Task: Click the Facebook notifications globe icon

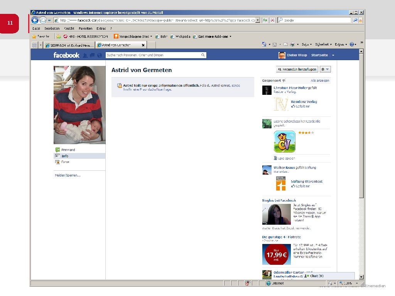Action: [100, 55]
